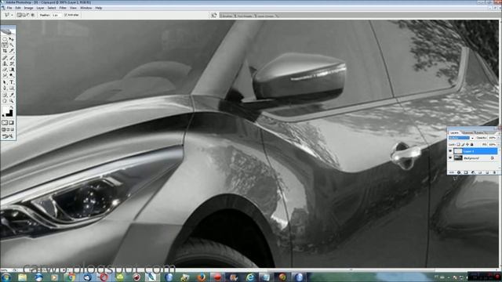This screenshot has height=282, width=502.
Task: Switch to the Channels tab
Action: (x=467, y=133)
